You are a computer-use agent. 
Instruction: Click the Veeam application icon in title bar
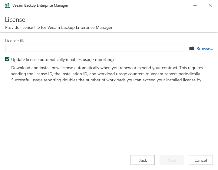(x=8, y=5)
